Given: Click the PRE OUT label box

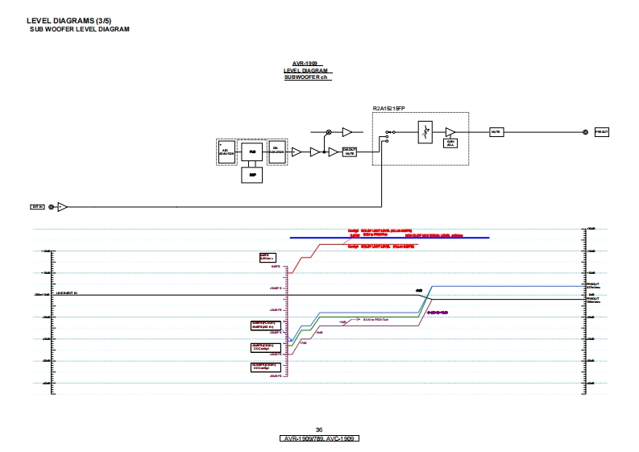Looking at the screenshot, I should click(x=602, y=131).
